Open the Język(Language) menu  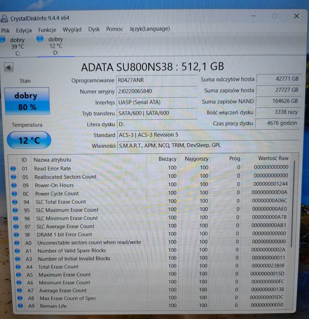point(150,29)
